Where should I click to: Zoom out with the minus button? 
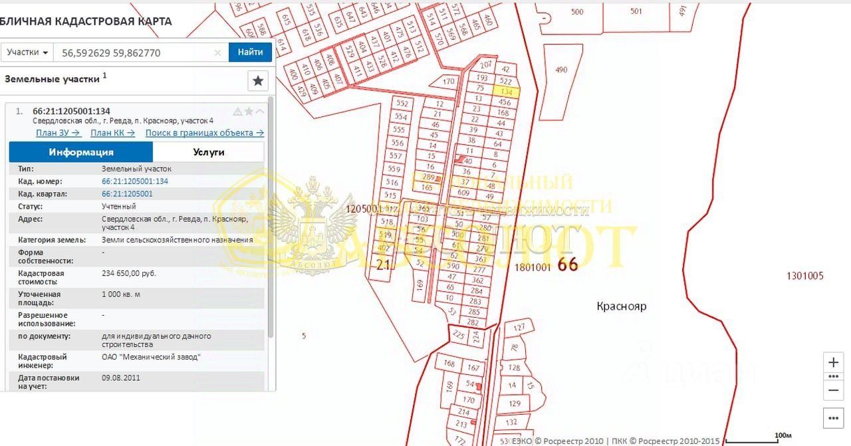coord(833,390)
